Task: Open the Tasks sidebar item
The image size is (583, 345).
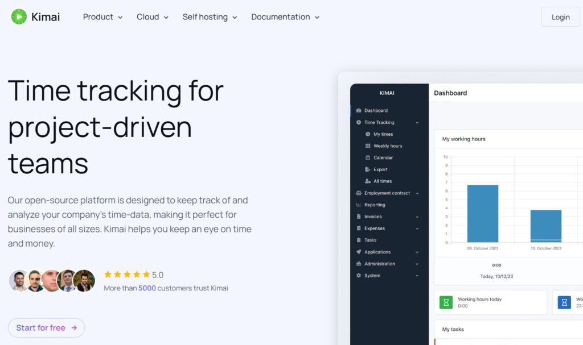Action: (x=371, y=240)
